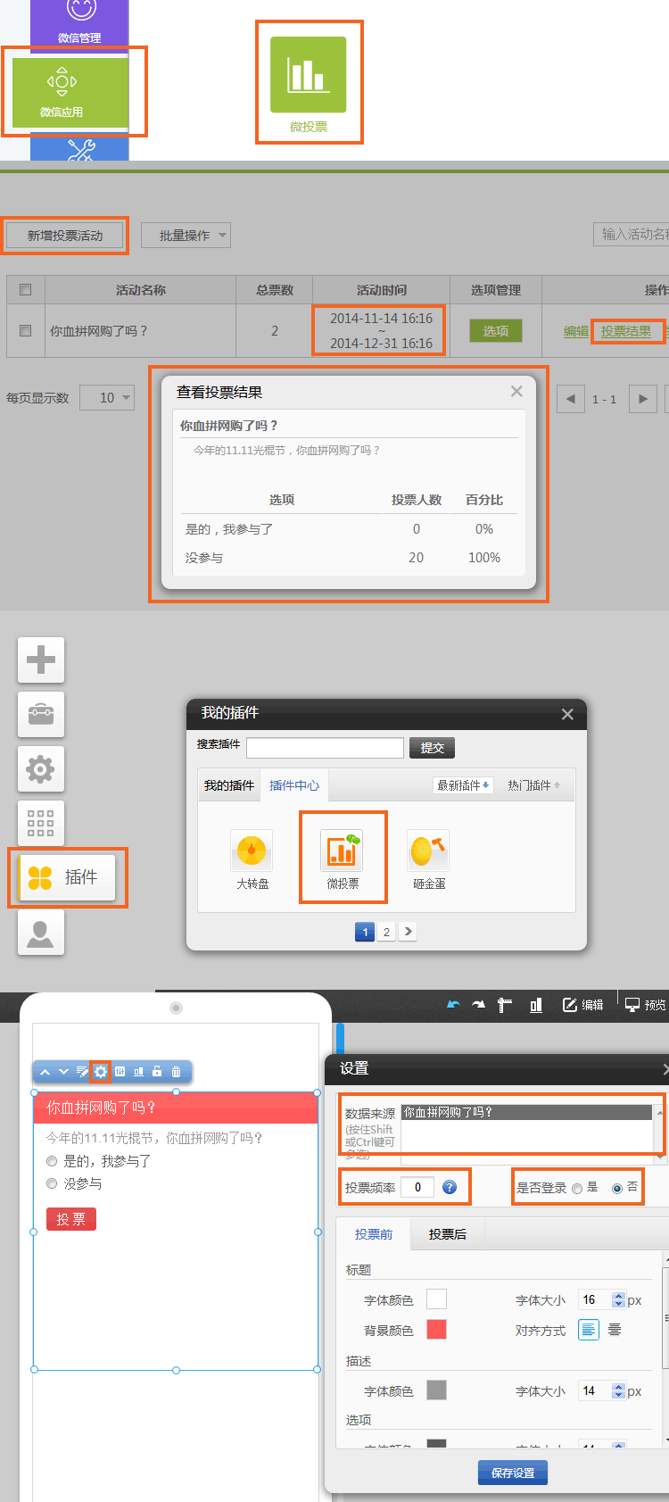
Task: Click the 新增投票活动 button
Action: point(65,236)
